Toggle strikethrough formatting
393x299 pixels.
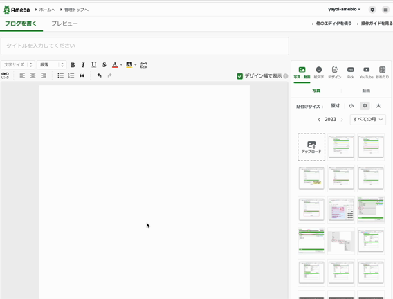104,65
